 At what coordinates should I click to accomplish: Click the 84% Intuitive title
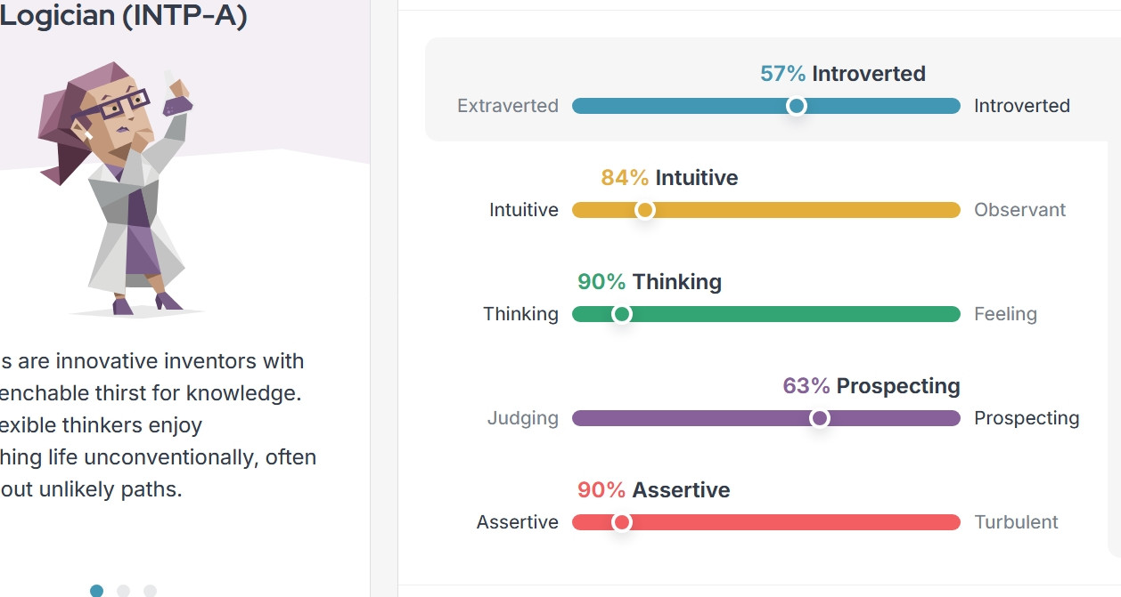[669, 178]
